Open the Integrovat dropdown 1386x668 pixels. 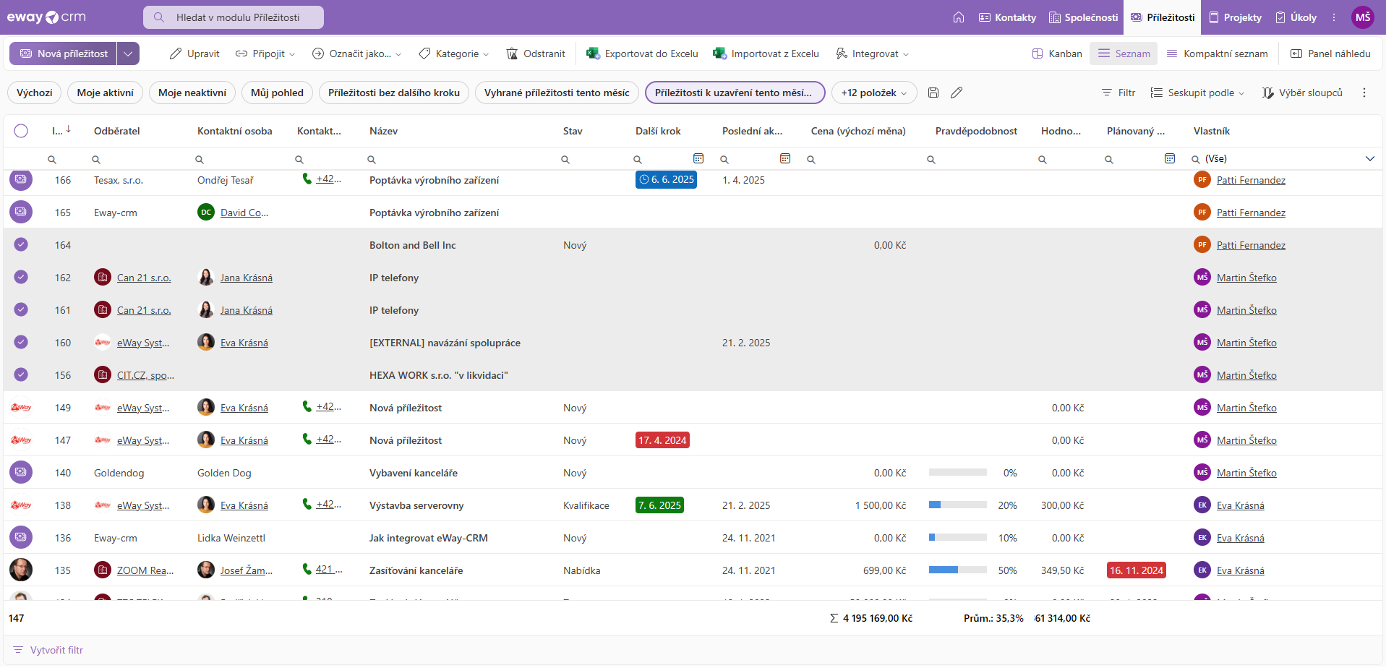[873, 53]
